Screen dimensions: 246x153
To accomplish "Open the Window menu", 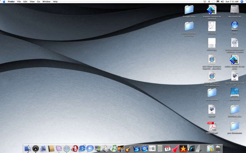I will (x=47, y=1).
